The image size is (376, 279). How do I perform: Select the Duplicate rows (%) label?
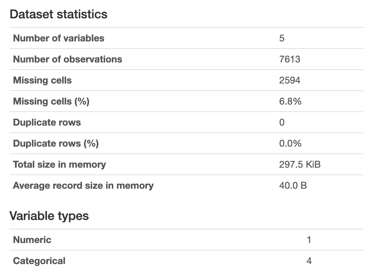56,143
